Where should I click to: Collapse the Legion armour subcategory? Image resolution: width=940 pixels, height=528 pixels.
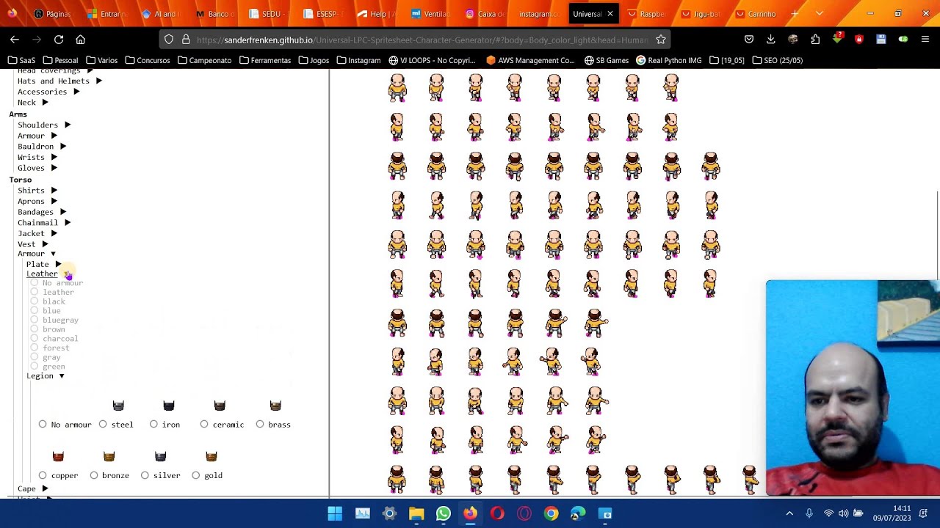click(46, 375)
